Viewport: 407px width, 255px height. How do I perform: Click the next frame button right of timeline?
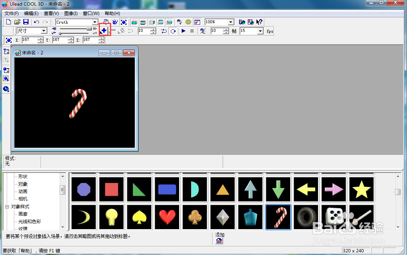tap(95, 29)
